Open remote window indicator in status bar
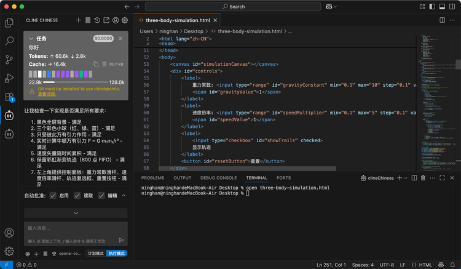461x269 pixels. [x=7, y=265]
